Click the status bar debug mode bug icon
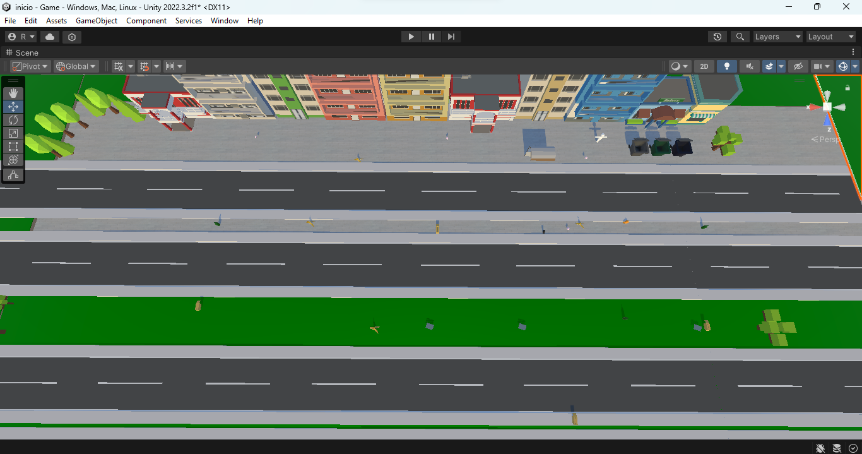The width and height of the screenshot is (862, 454). click(x=820, y=448)
